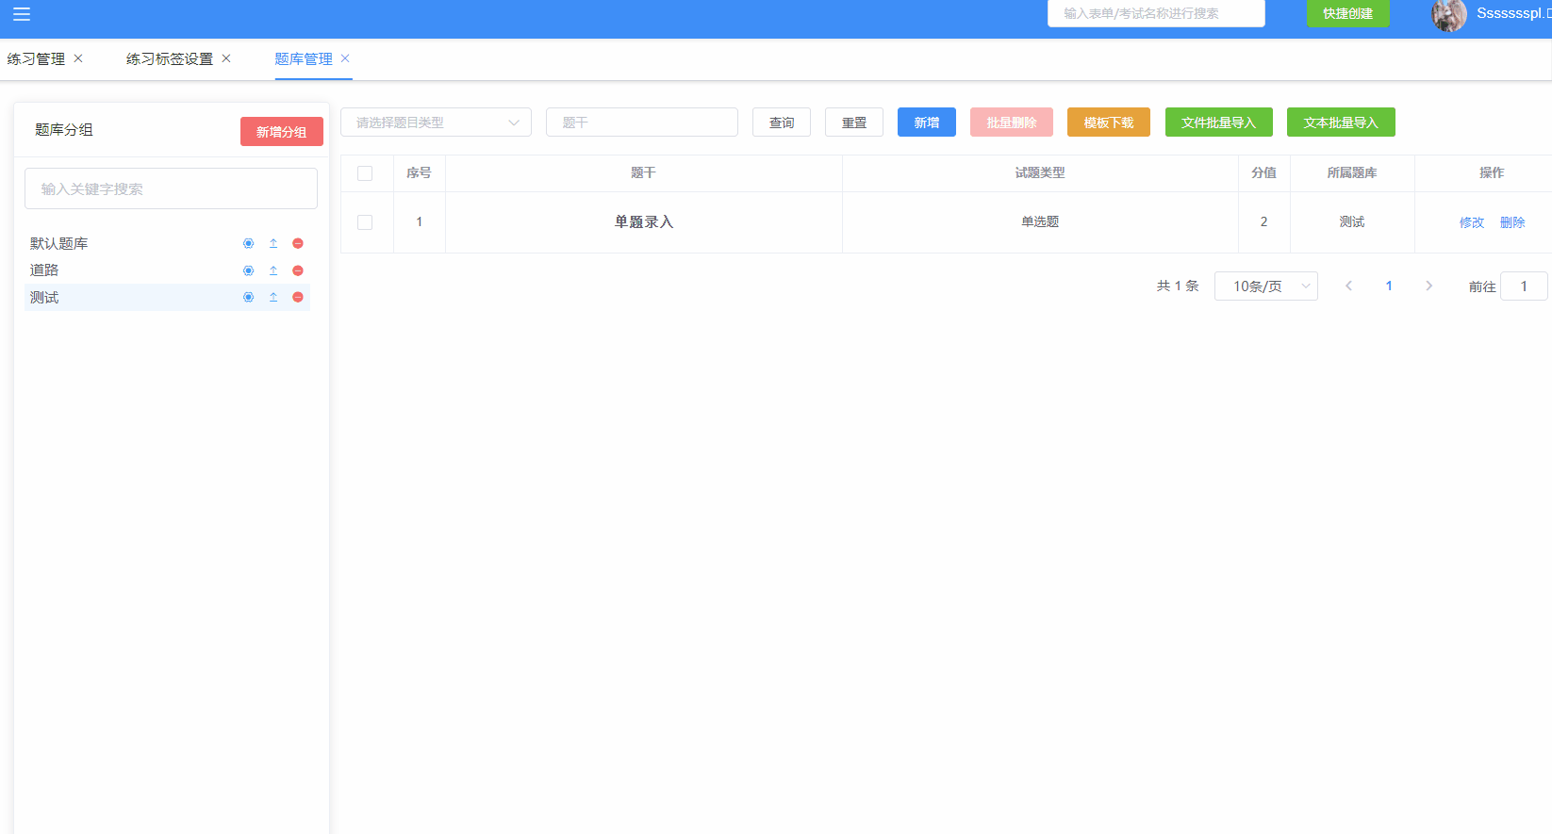The height and width of the screenshot is (834, 1552).
Task: Focus the 输入关键字搜索 field
Action: 171,188
